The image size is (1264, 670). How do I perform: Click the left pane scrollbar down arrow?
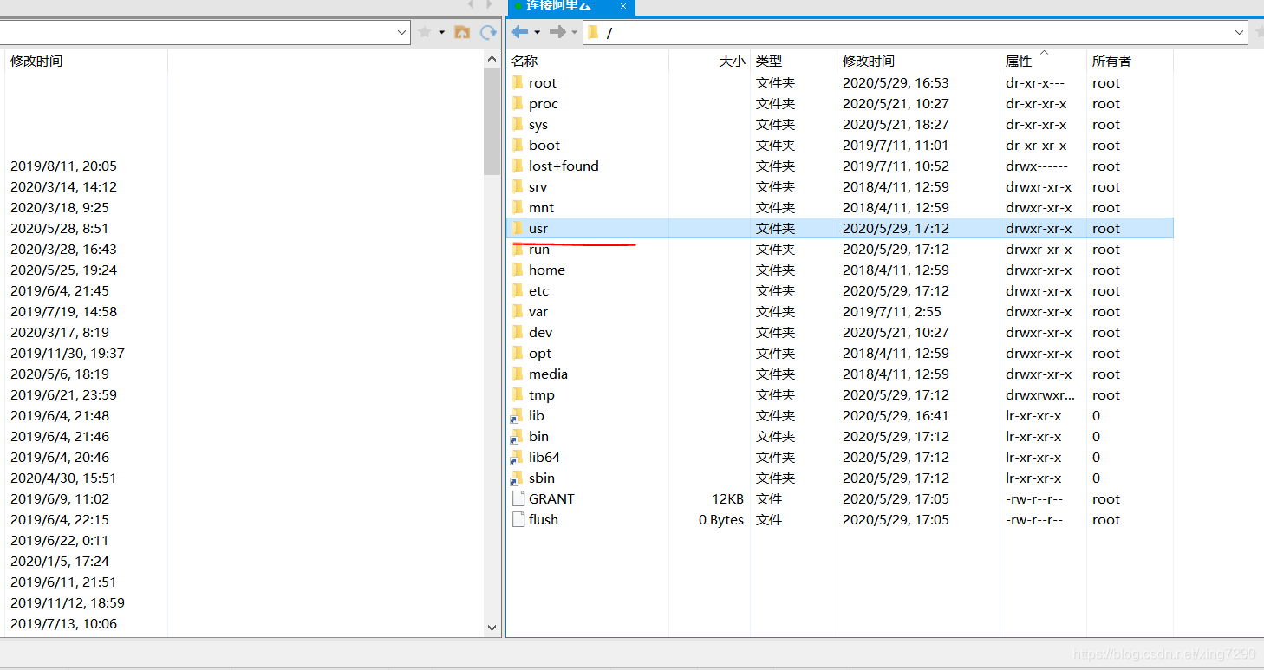click(492, 628)
